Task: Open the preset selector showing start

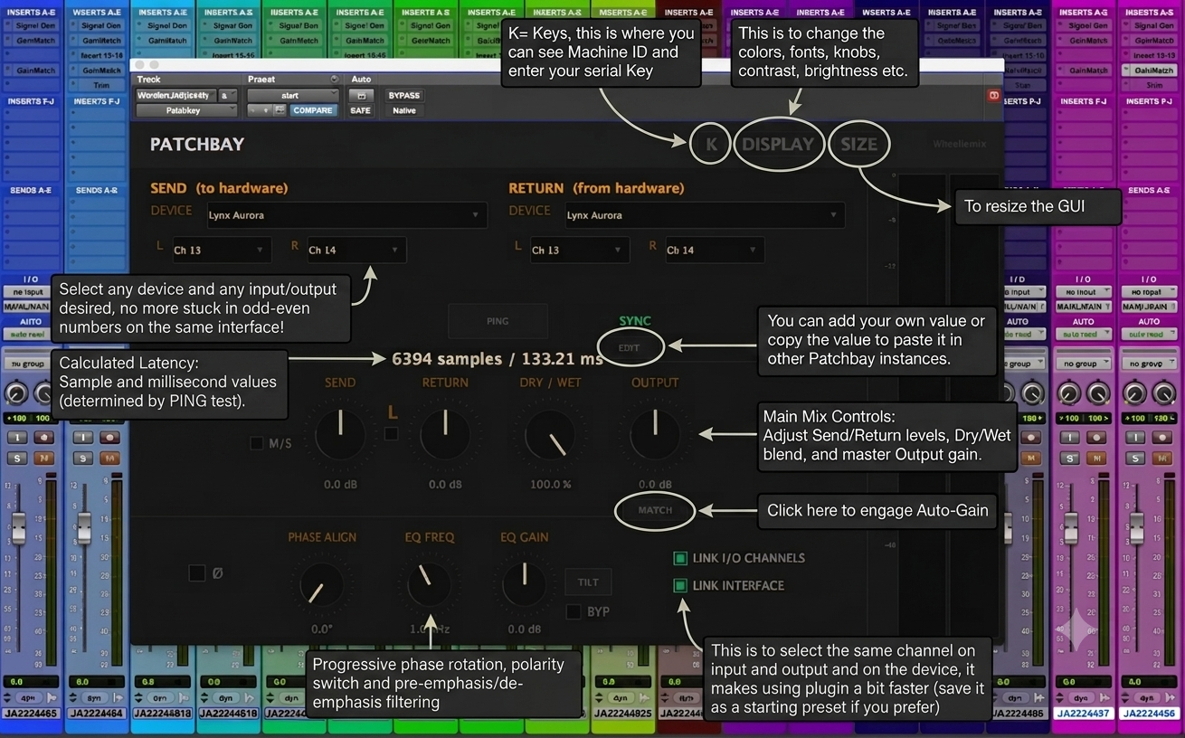Action: click(x=292, y=95)
